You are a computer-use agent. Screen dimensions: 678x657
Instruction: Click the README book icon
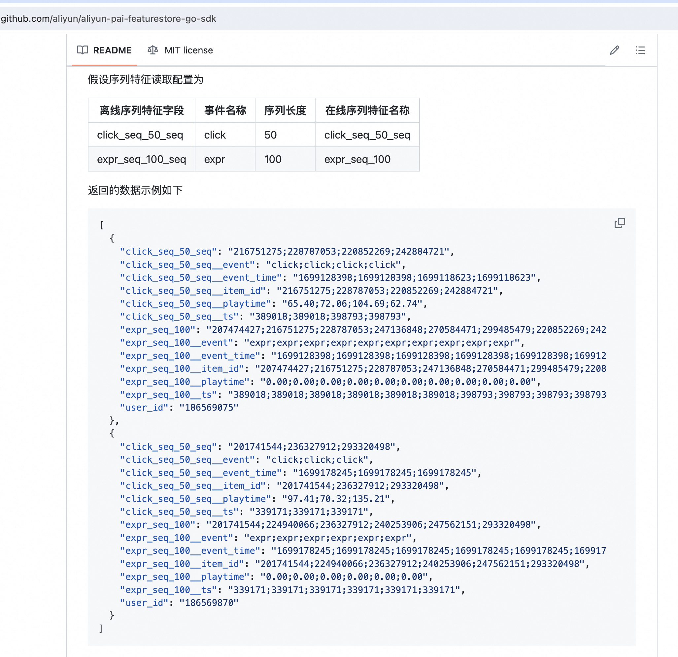(x=82, y=50)
